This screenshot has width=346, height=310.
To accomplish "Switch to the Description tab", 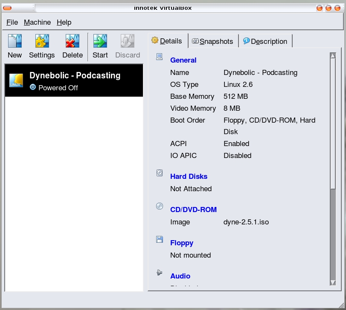I will [265, 41].
